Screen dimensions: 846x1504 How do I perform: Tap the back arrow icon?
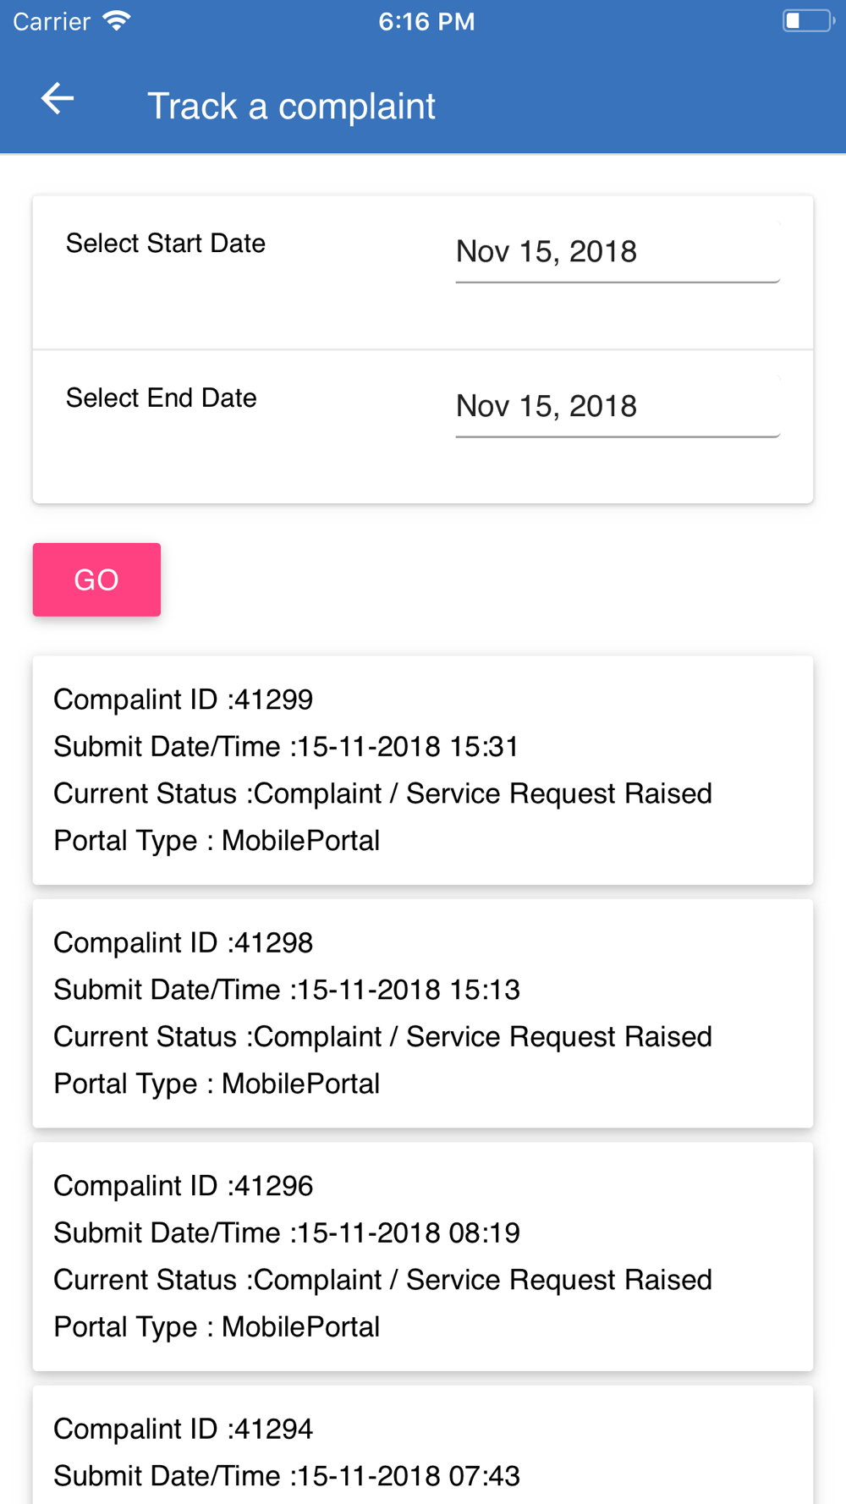click(x=58, y=99)
